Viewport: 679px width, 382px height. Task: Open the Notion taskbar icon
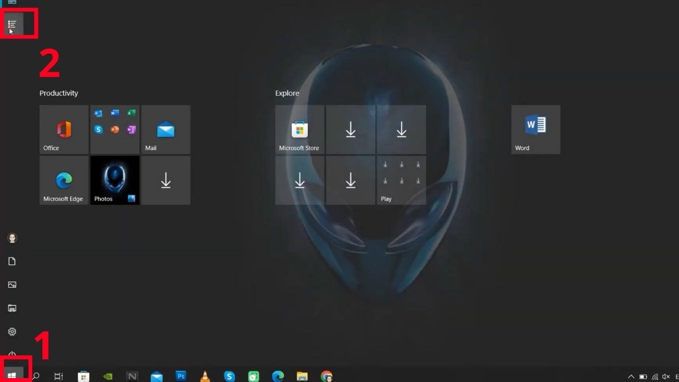[132, 376]
